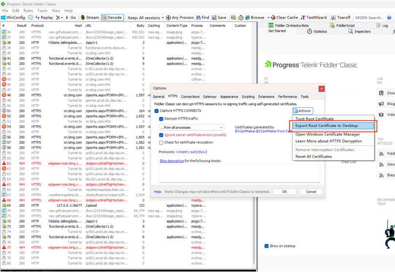This screenshot has height=274, width=395.
Task: Click the Replay toolbar icon
Action: click(31, 18)
